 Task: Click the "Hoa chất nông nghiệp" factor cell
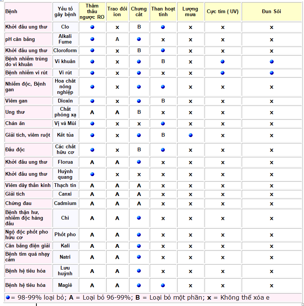pos(65,87)
